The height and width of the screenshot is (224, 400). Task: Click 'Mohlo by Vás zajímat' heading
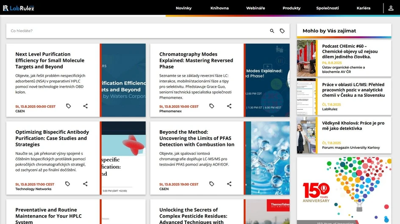tap(329, 31)
